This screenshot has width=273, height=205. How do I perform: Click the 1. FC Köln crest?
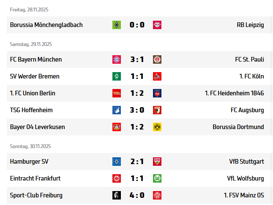157,76
